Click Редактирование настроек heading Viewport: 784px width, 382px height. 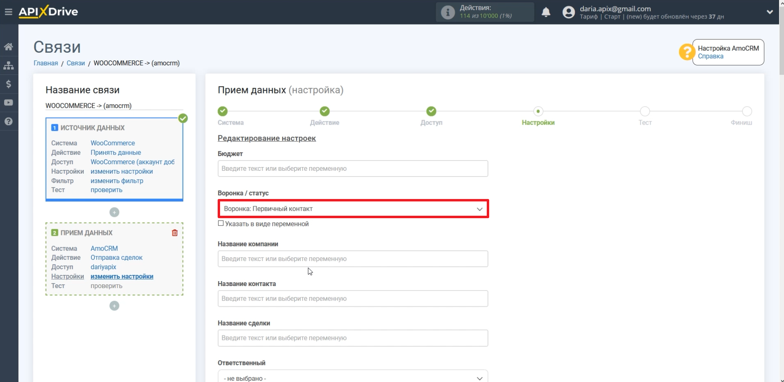point(267,138)
